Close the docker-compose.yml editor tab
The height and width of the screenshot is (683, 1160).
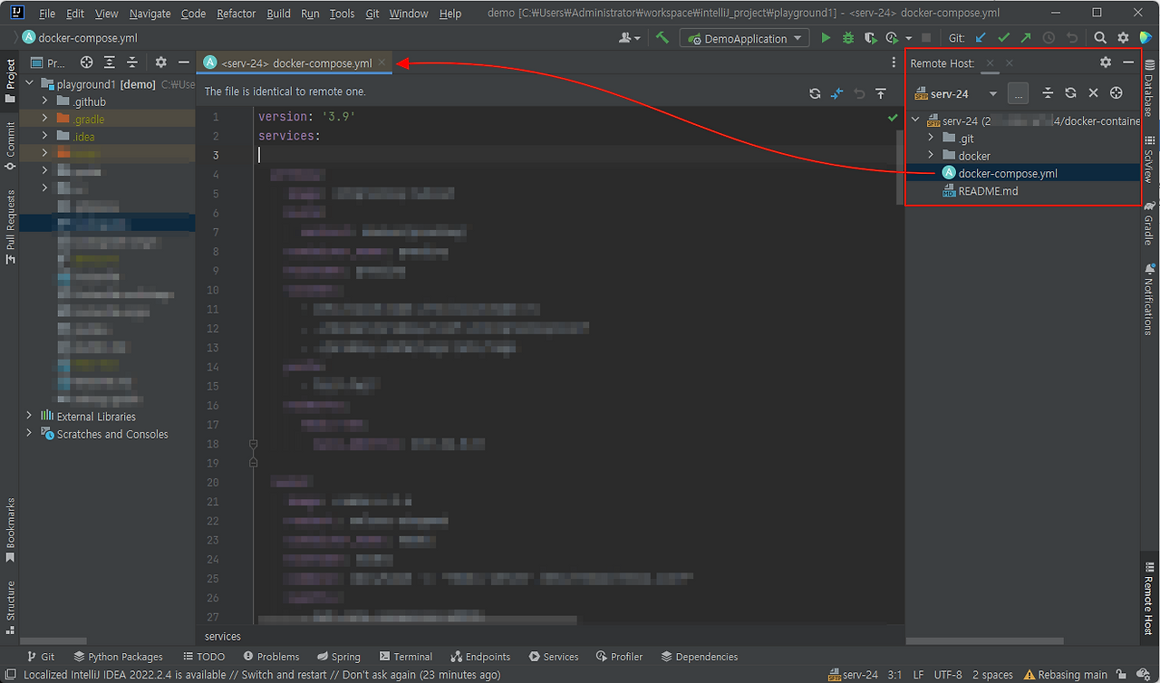tap(382, 63)
